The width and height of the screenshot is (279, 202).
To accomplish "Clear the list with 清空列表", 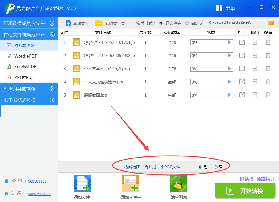I will (178, 187).
